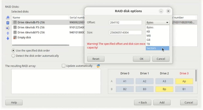Image resolution: width=203 pixels, height=110 pixels.
Task: Choose GB in the unit list
Action: (157, 40)
